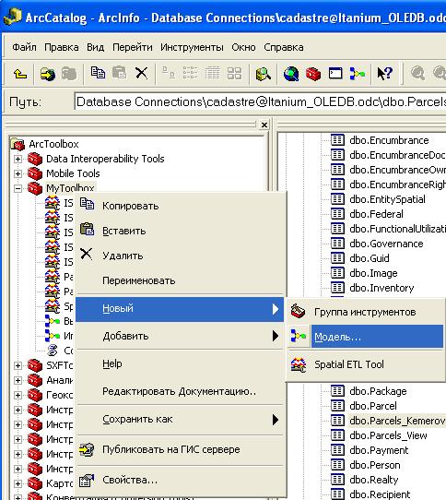Select dbo.Payment in catalog tree

379,450
